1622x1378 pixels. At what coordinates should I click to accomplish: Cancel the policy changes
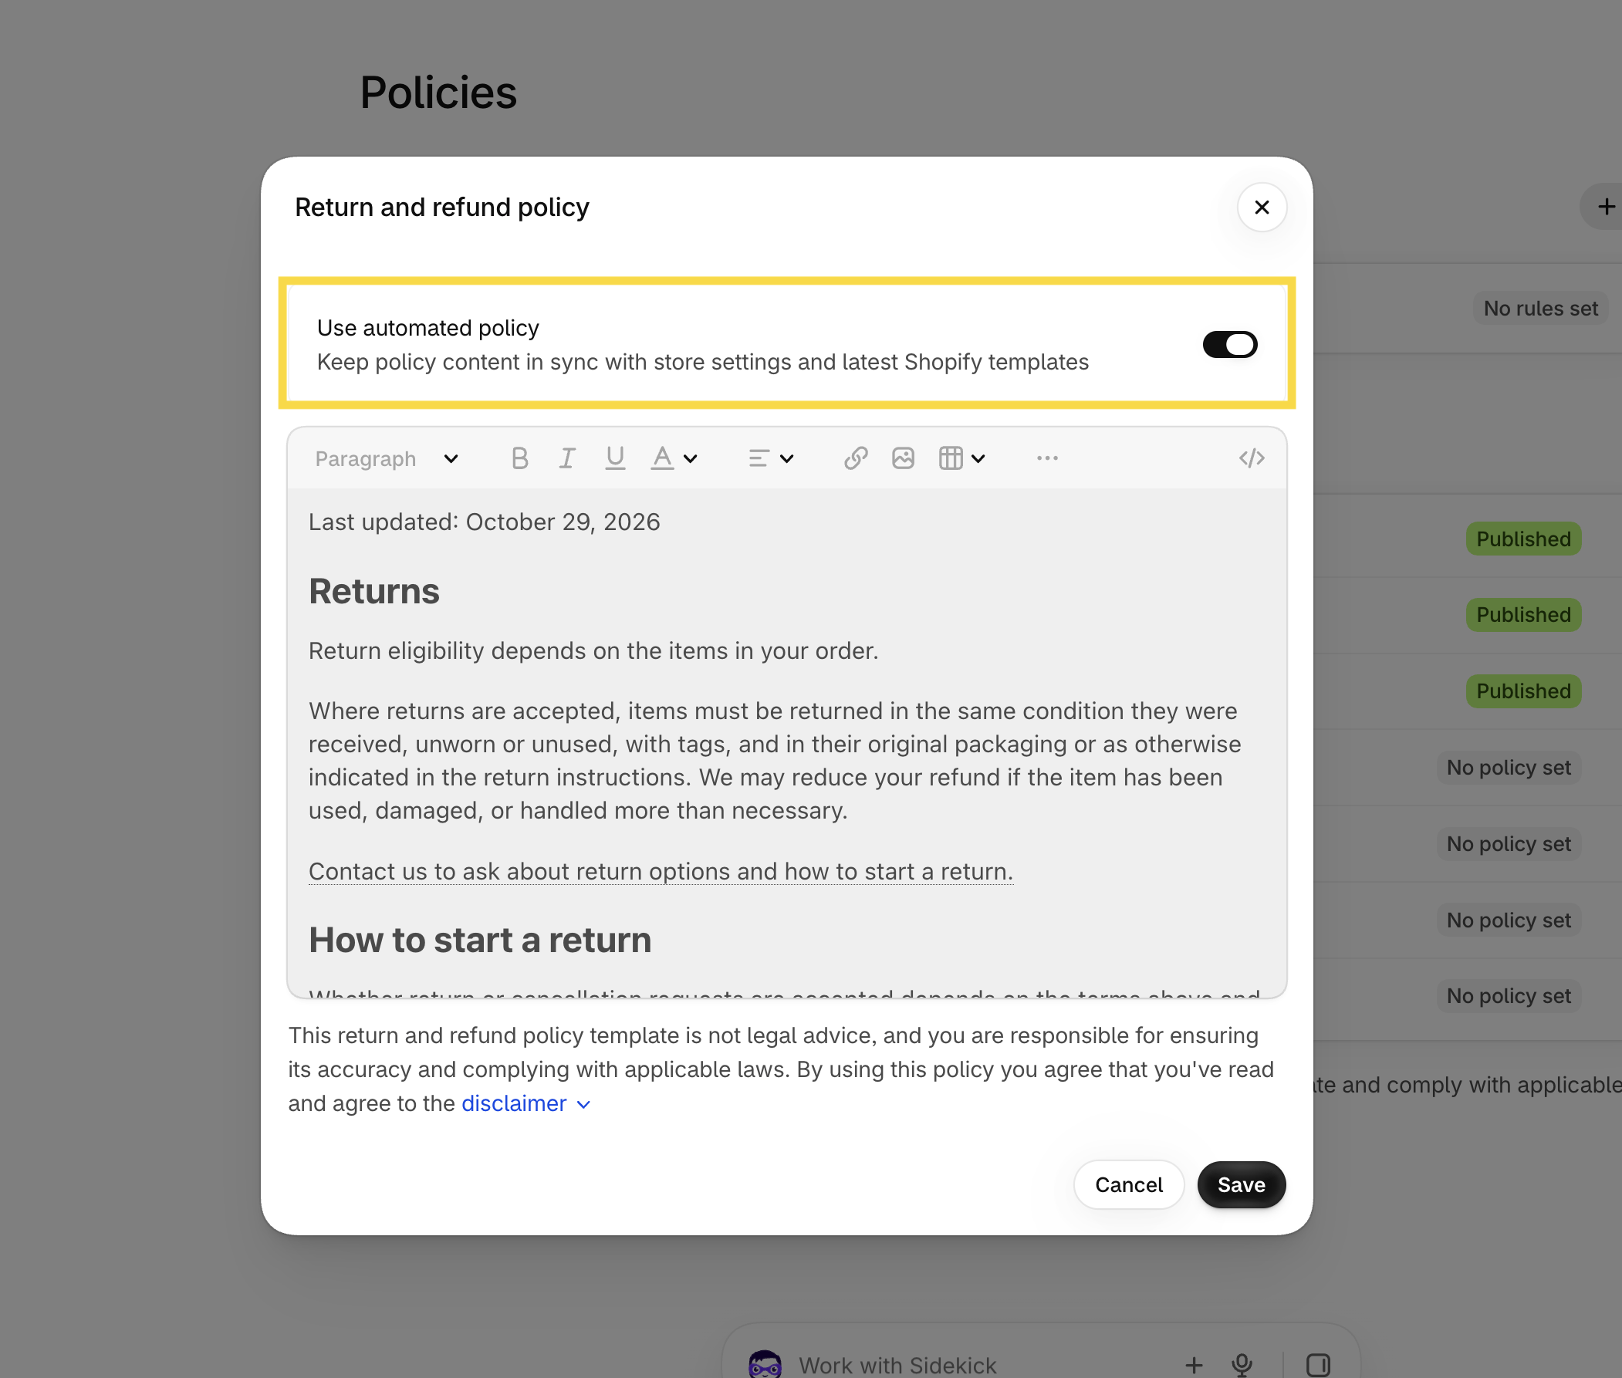(x=1128, y=1184)
